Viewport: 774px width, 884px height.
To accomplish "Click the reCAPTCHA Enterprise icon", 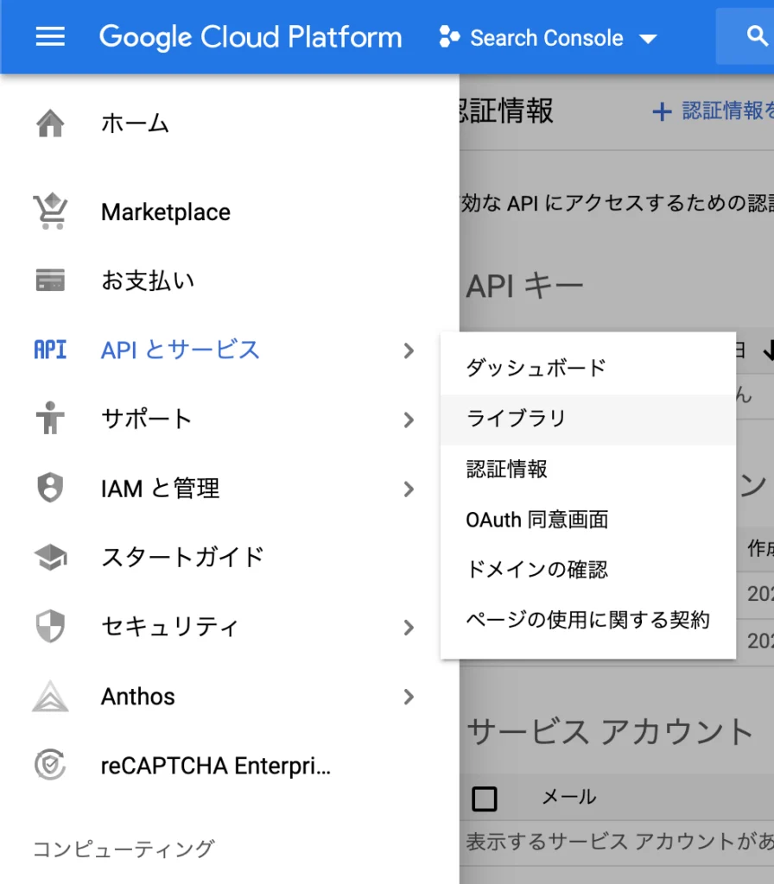I will (50, 765).
